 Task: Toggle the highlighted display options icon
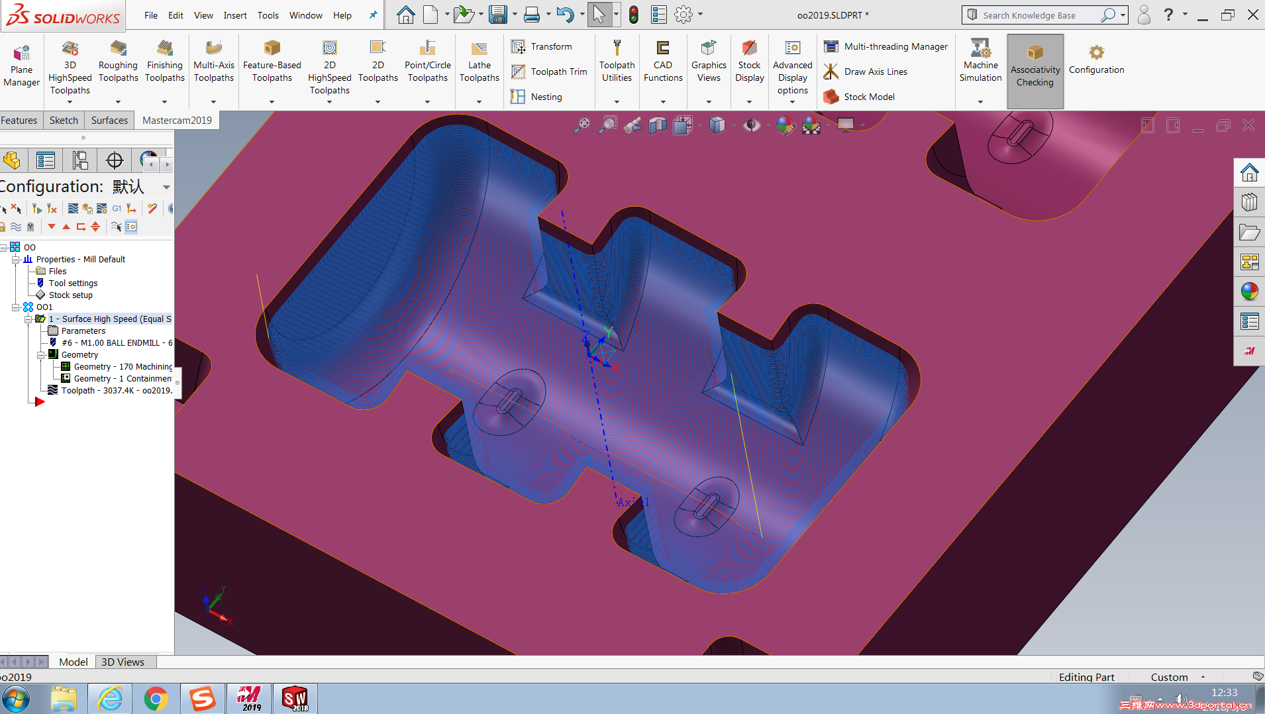point(131,227)
